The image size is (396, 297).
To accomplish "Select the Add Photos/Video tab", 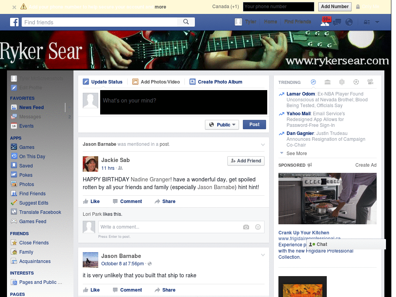I will (156, 82).
